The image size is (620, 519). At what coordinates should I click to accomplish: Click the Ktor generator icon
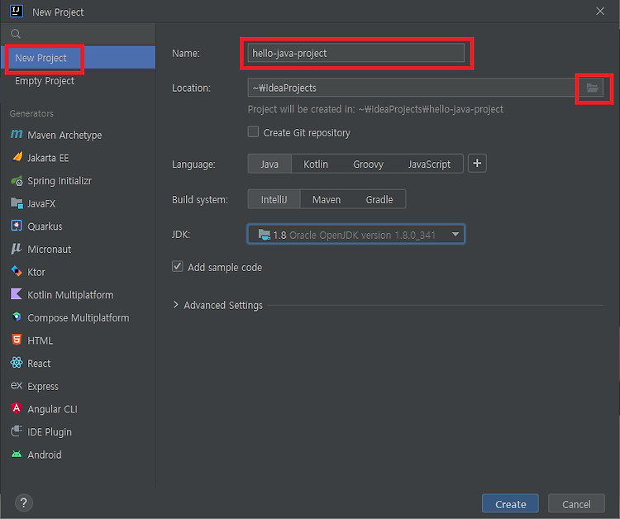[x=17, y=272]
